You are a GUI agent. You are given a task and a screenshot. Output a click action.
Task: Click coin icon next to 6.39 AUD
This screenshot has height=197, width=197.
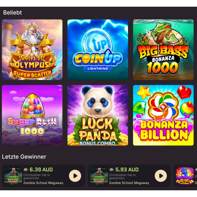26,170
